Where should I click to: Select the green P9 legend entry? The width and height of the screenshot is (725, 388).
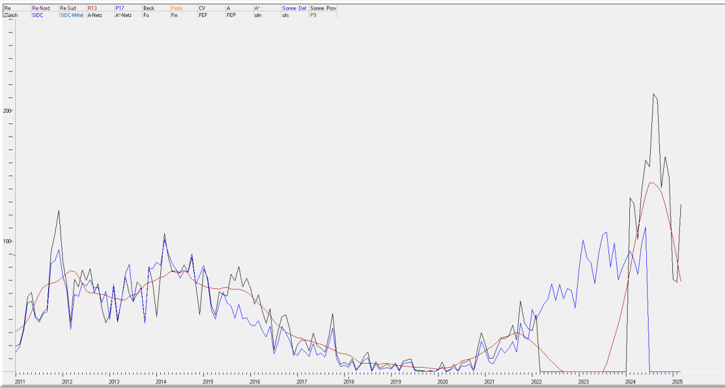[x=313, y=15]
